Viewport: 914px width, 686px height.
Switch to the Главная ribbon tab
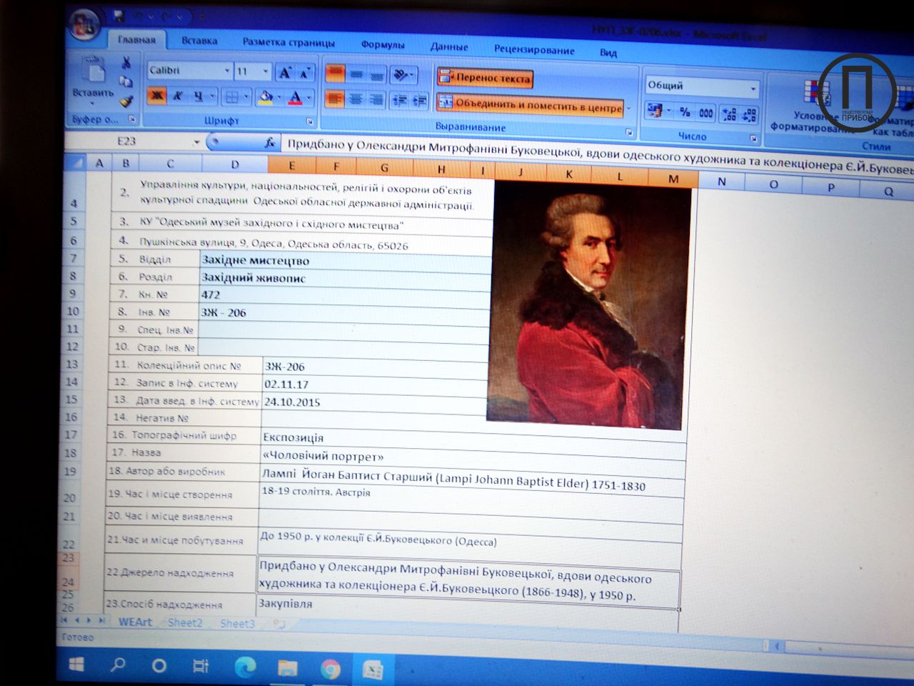[136, 39]
